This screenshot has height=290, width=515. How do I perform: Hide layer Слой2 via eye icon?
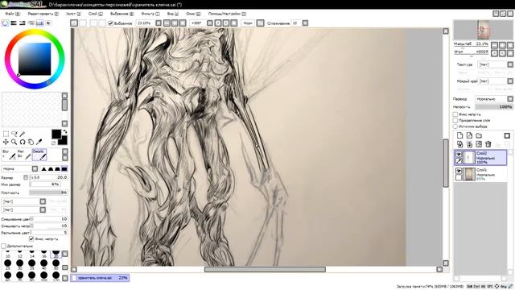pyautogui.click(x=459, y=154)
